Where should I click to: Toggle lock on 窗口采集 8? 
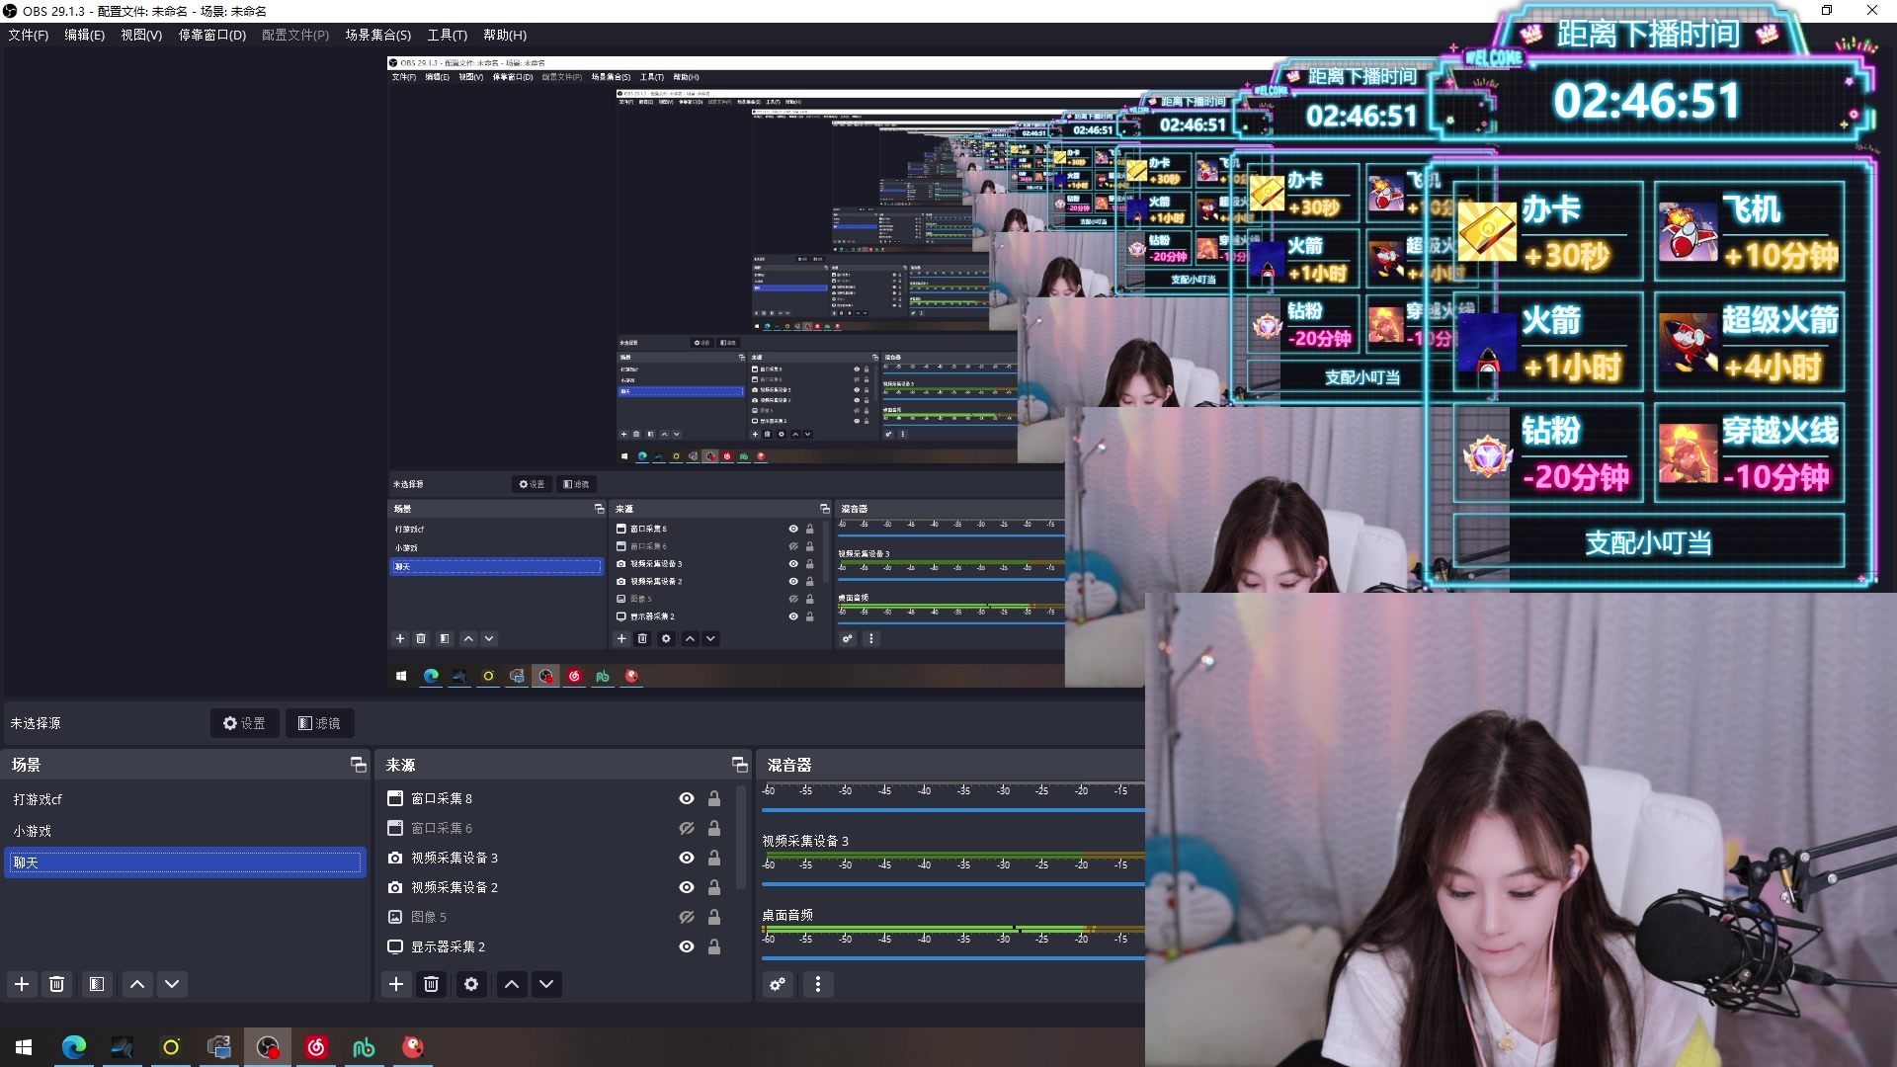[x=714, y=798]
